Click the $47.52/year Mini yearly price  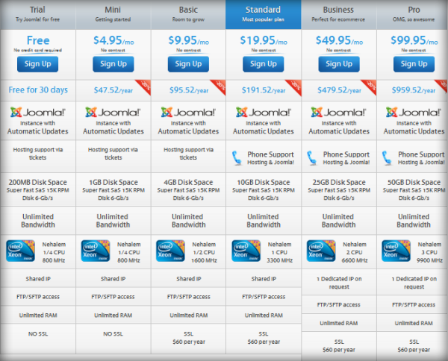click(x=113, y=90)
